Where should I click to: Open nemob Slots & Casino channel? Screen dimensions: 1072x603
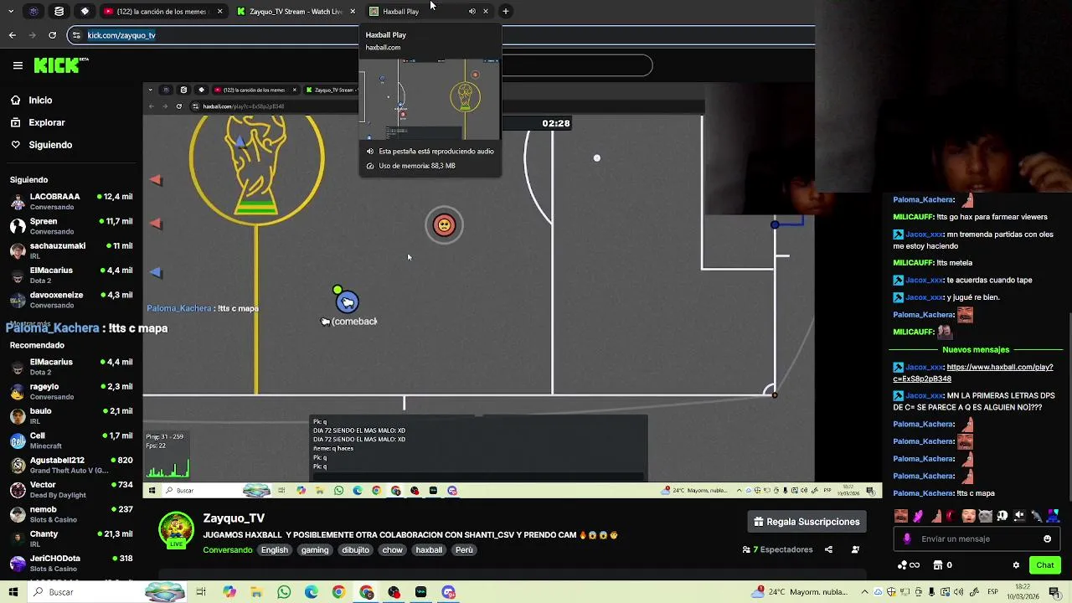click(x=71, y=514)
